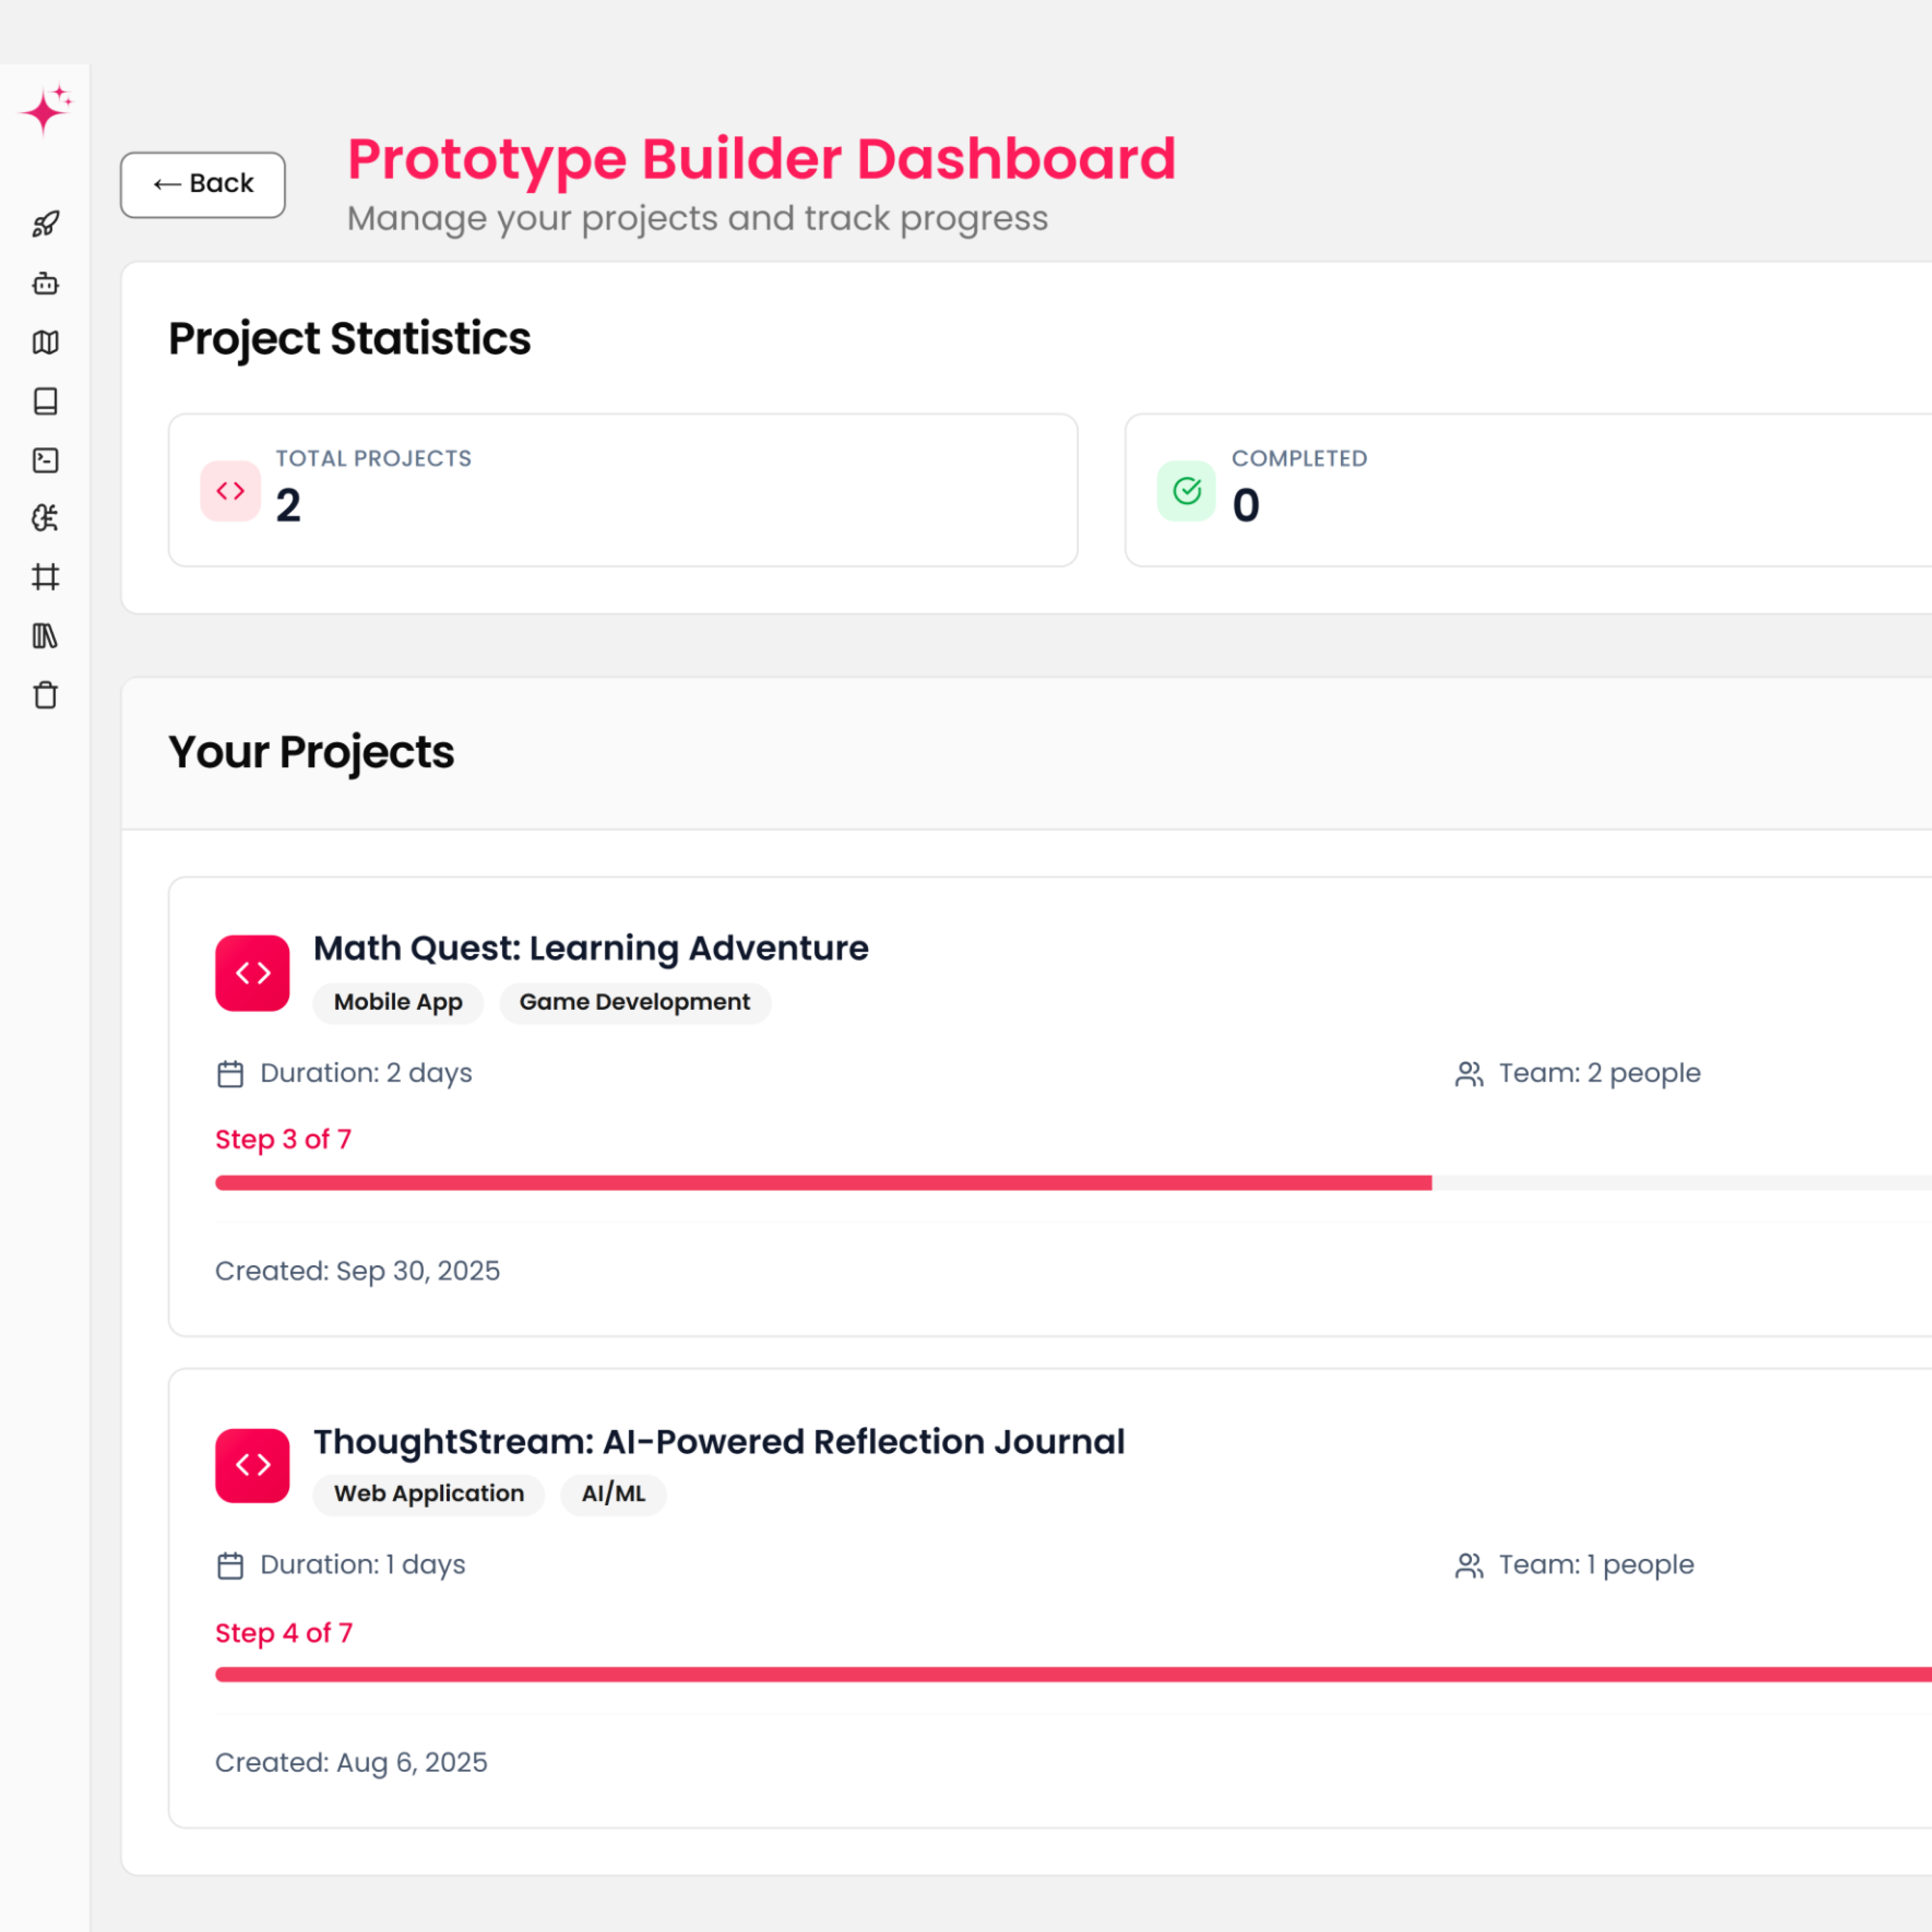
Task: Click the Total Projects statistics card
Action: [x=622, y=490]
